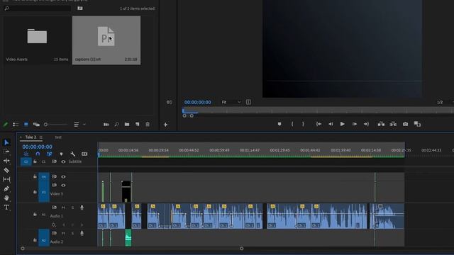Click the Add Marker timeline icon

(61, 154)
